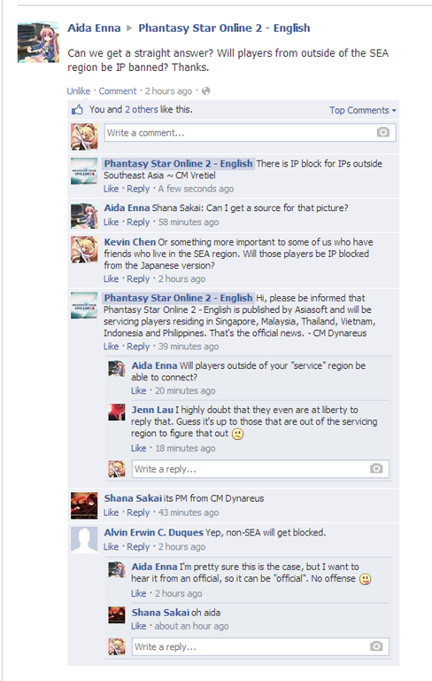Like CM Vretiel's IP block comment

pyautogui.click(x=111, y=189)
